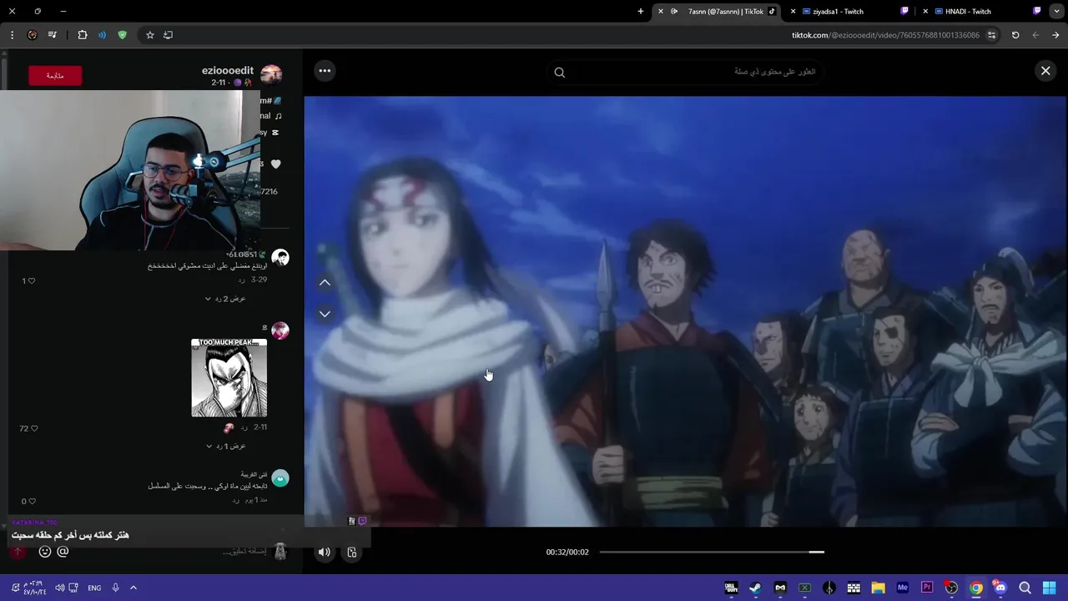Reply to the meme comment dated 2-11
1068x601 pixels.
(244, 427)
